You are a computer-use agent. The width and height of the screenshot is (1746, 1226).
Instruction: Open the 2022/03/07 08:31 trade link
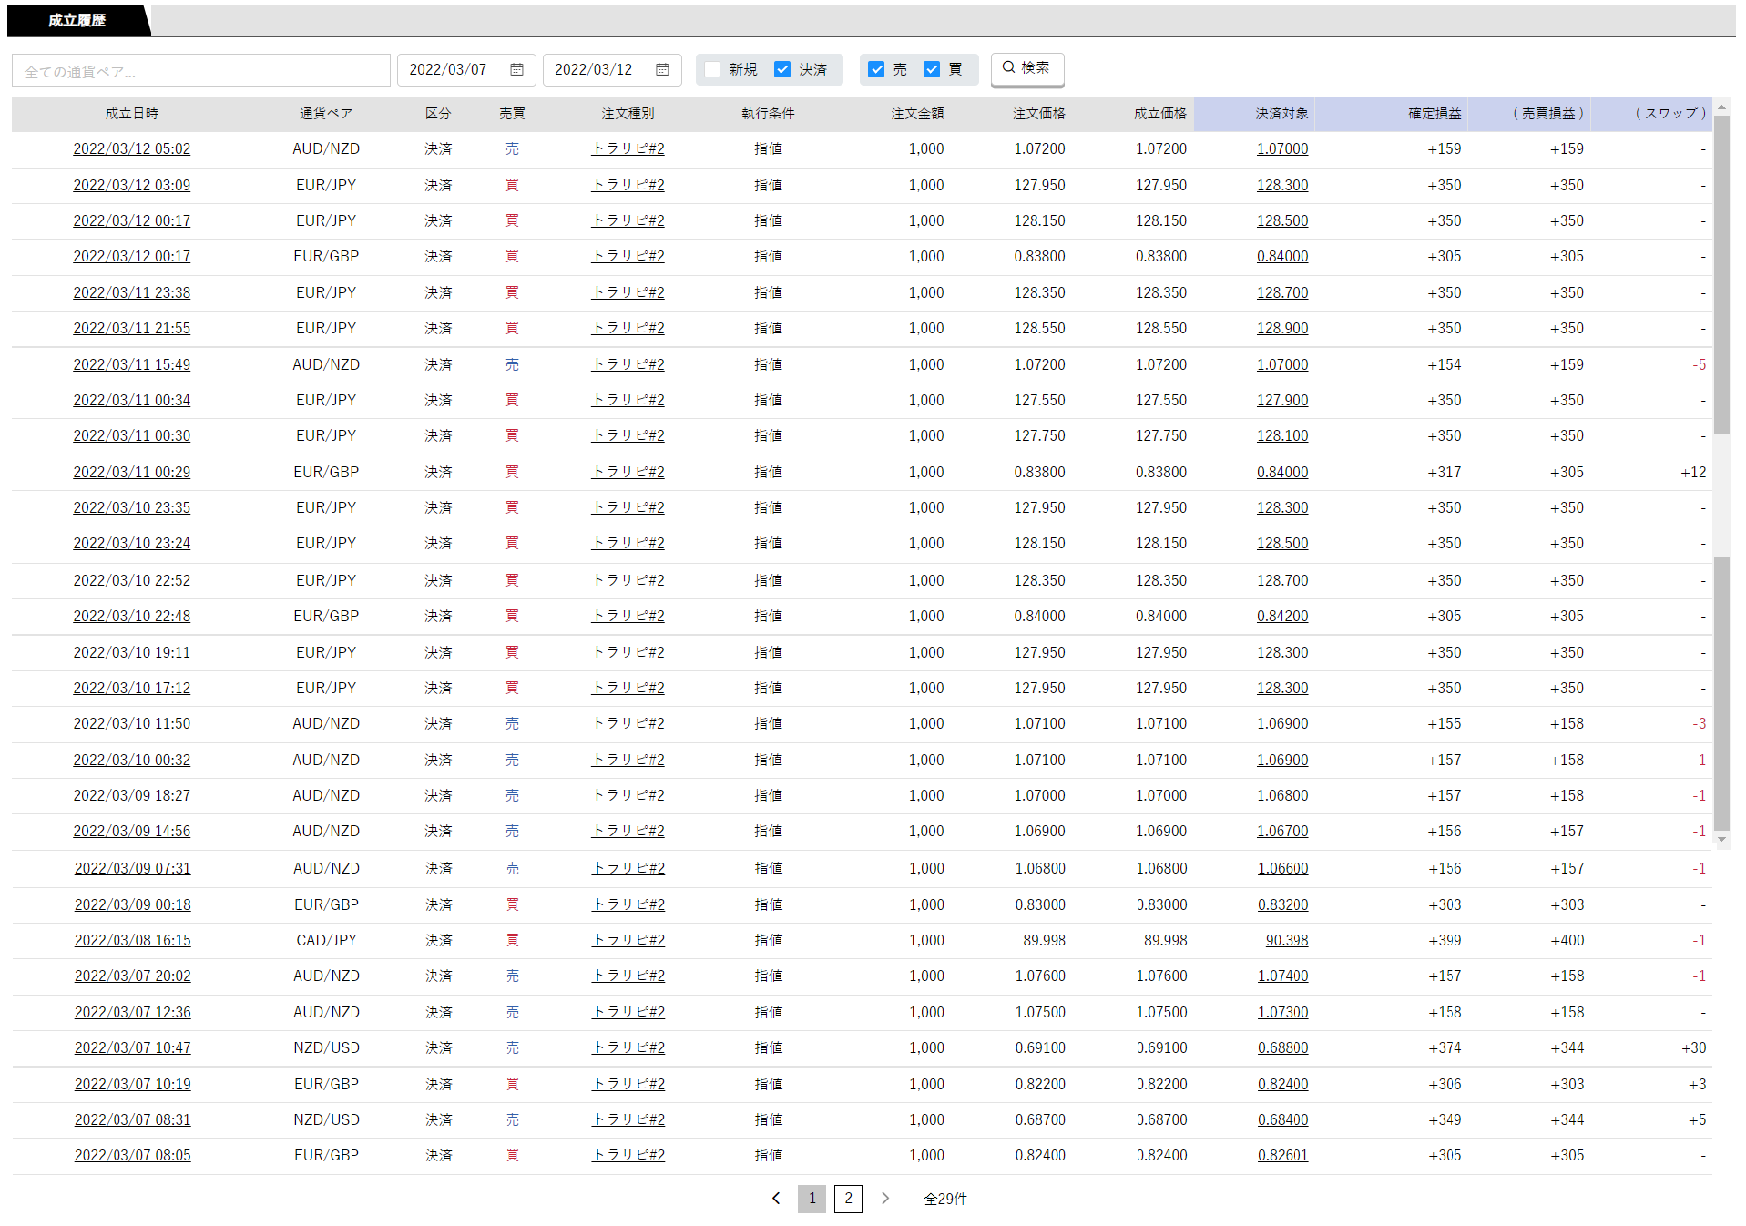click(x=133, y=1120)
